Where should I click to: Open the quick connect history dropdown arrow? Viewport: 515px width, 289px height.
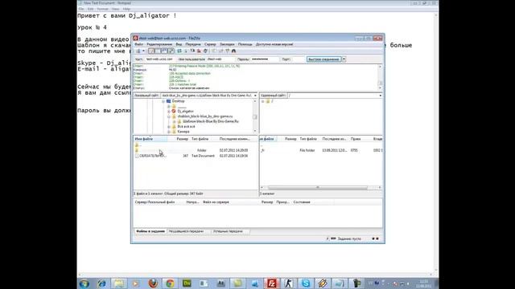click(x=344, y=59)
